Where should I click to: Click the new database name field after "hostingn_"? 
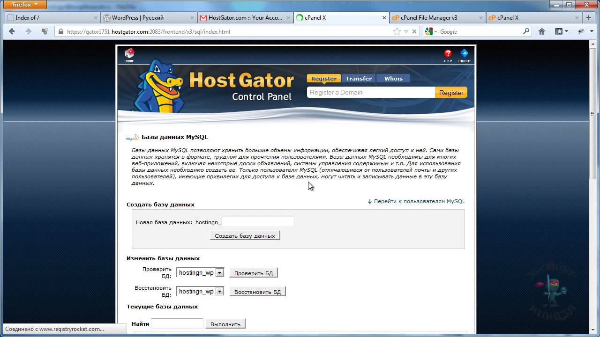pos(257,222)
